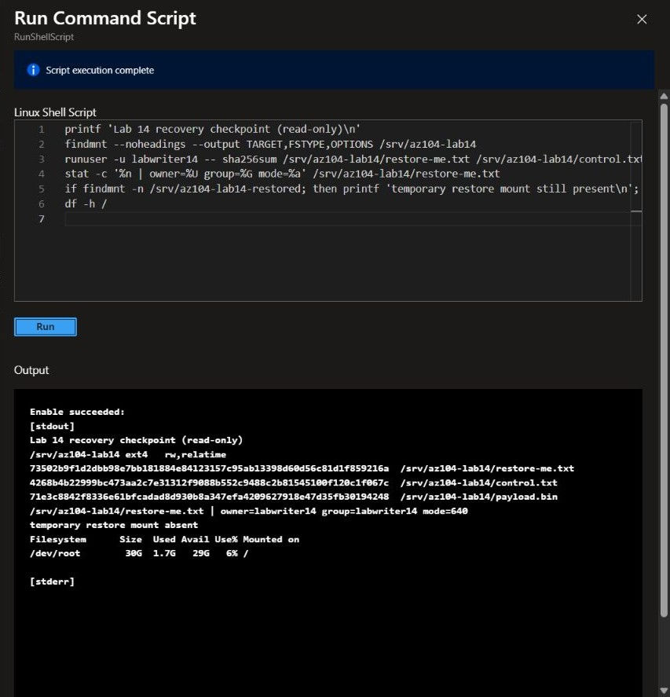Click the 'temporary restore mount absent' output line
Image resolution: width=670 pixels, height=697 pixels.
tap(114, 525)
